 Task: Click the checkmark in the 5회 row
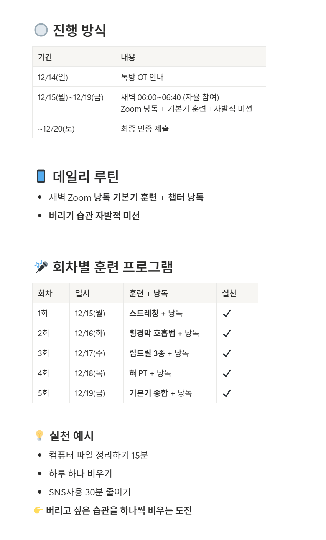pos(227,393)
